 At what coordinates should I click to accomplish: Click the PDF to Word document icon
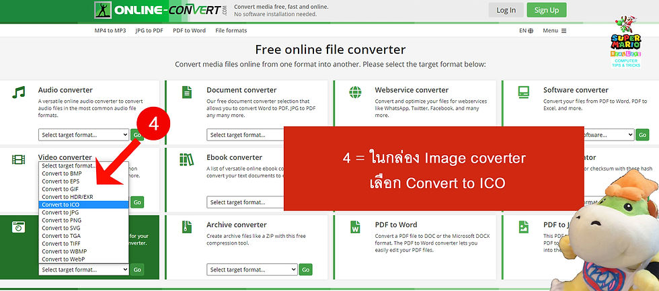(355, 226)
